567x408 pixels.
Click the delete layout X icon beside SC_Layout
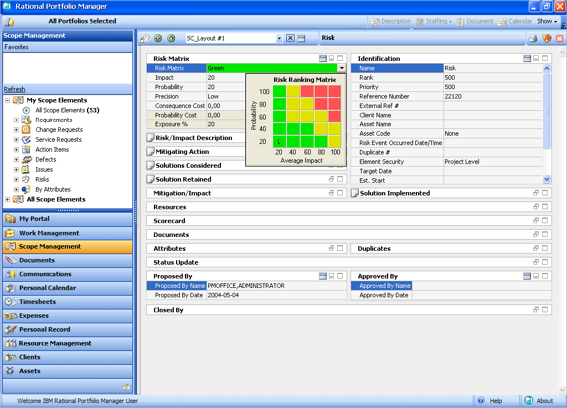pyautogui.click(x=290, y=38)
